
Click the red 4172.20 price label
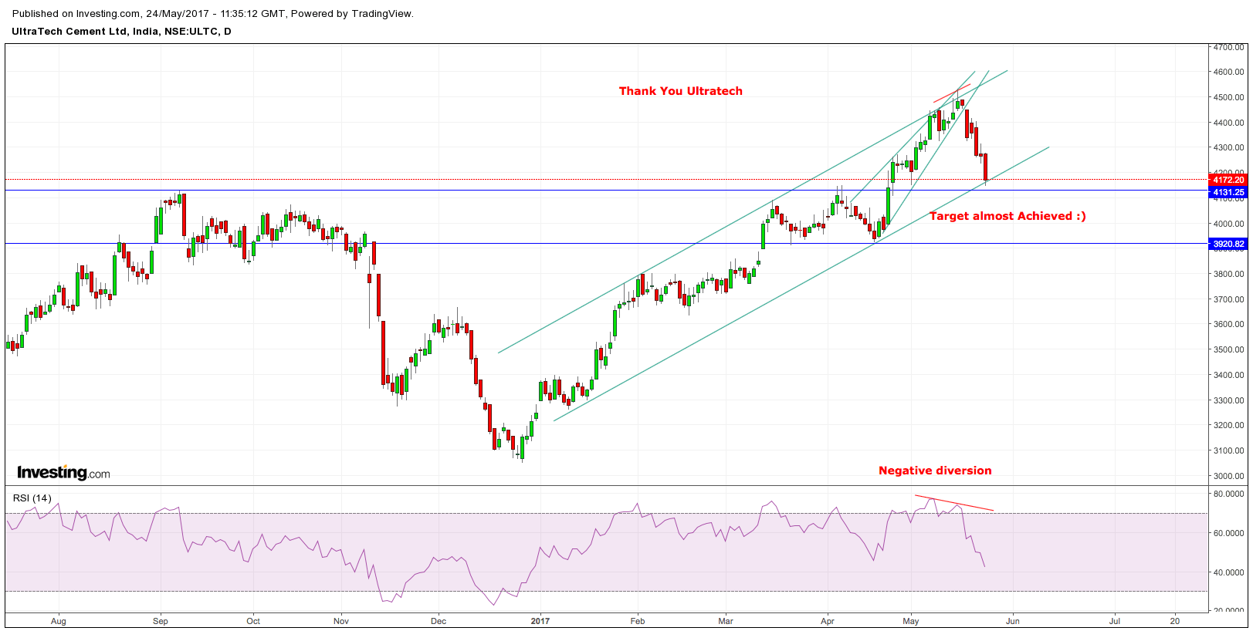coord(1228,180)
